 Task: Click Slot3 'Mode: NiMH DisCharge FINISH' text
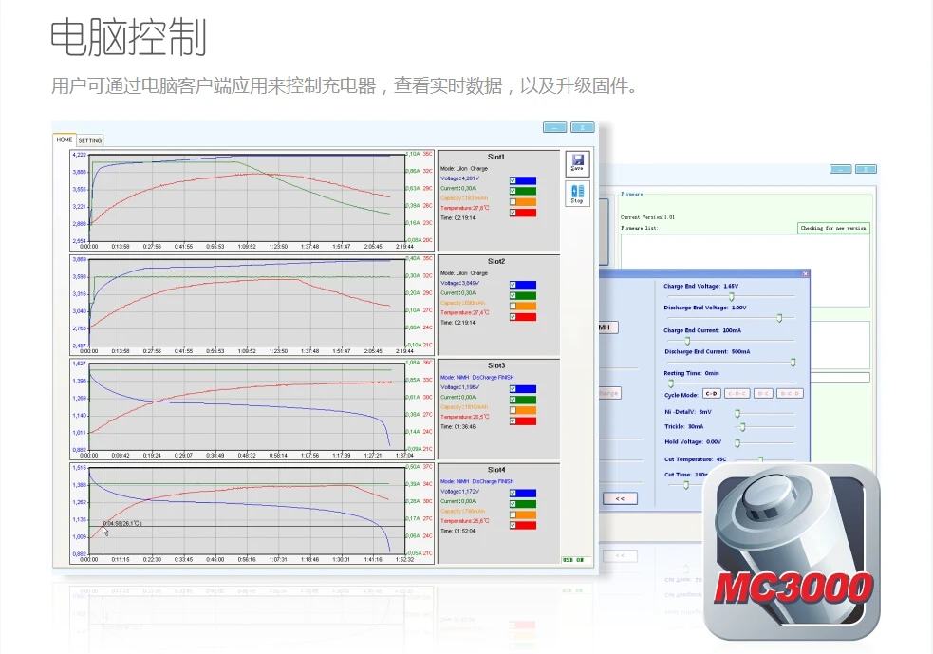click(476, 377)
